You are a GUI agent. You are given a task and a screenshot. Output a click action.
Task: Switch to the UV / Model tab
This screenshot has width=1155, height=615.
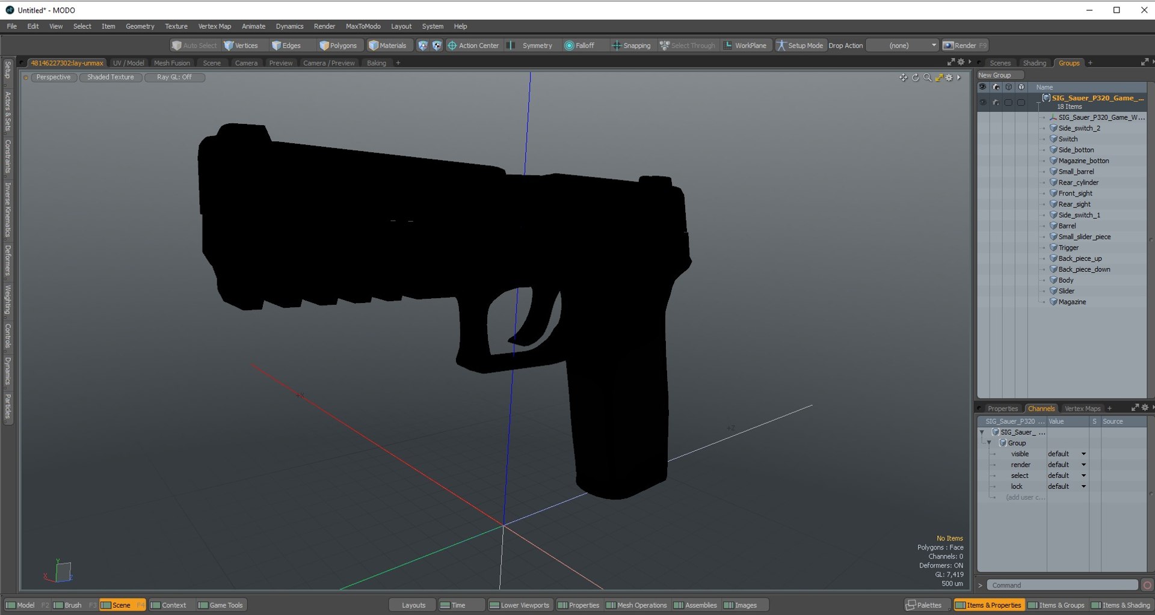(128, 63)
